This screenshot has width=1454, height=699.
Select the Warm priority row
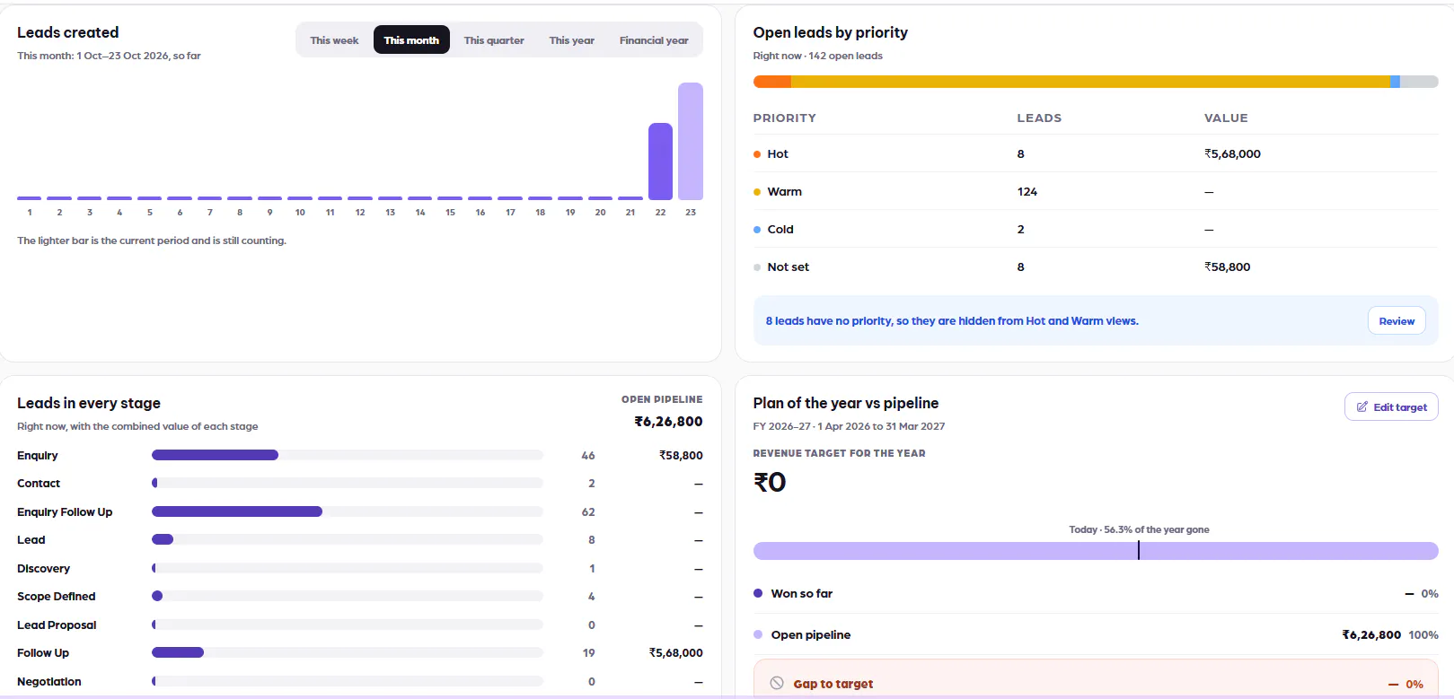pyautogui.click(x=1096, y=191)
